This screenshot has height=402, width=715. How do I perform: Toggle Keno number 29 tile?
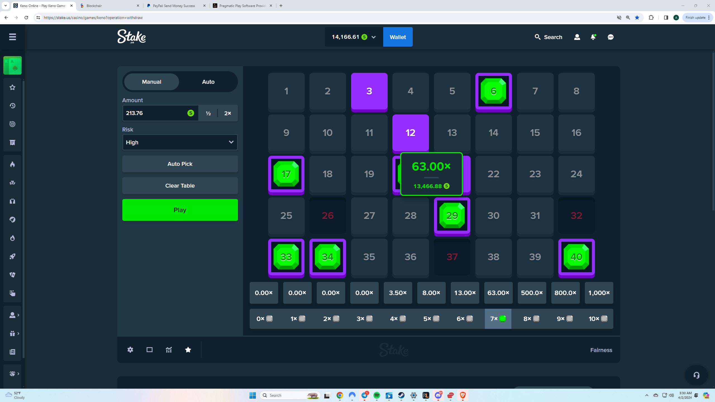[452, 216]
